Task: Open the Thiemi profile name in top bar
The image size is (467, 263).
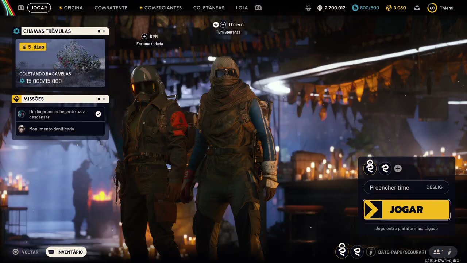Action: [x=447, y=8]
